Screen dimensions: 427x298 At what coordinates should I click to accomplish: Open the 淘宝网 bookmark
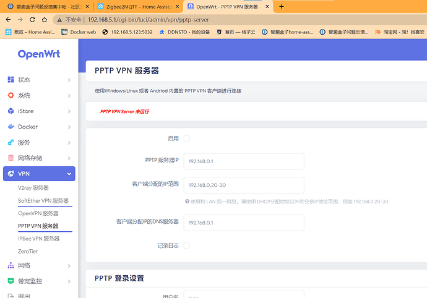[400, 32]
